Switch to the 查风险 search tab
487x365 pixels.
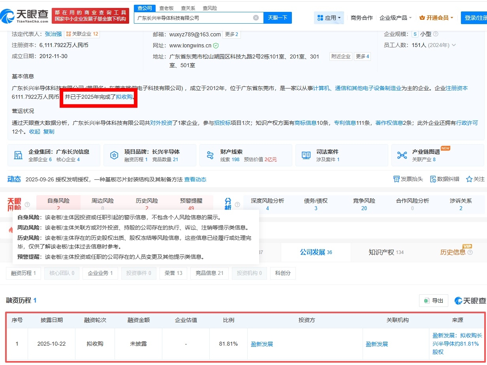tap(210, 8)
